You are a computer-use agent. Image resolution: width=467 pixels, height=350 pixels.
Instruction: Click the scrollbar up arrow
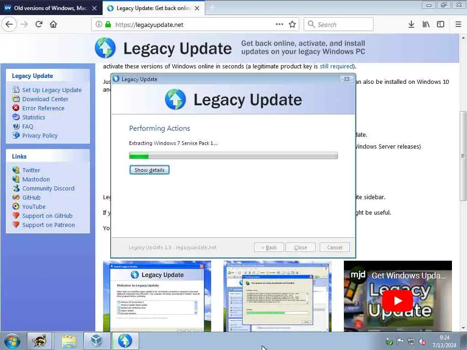pyautogui.click(x=463, y=38)
